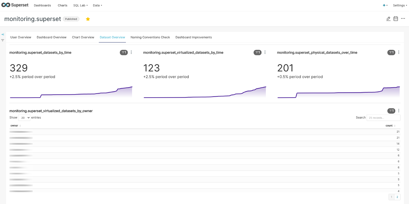Go to page 2 of table

tap(397, 197)
